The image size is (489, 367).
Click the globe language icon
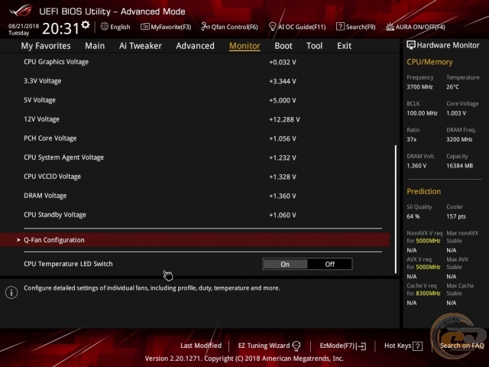pos(105,27)
